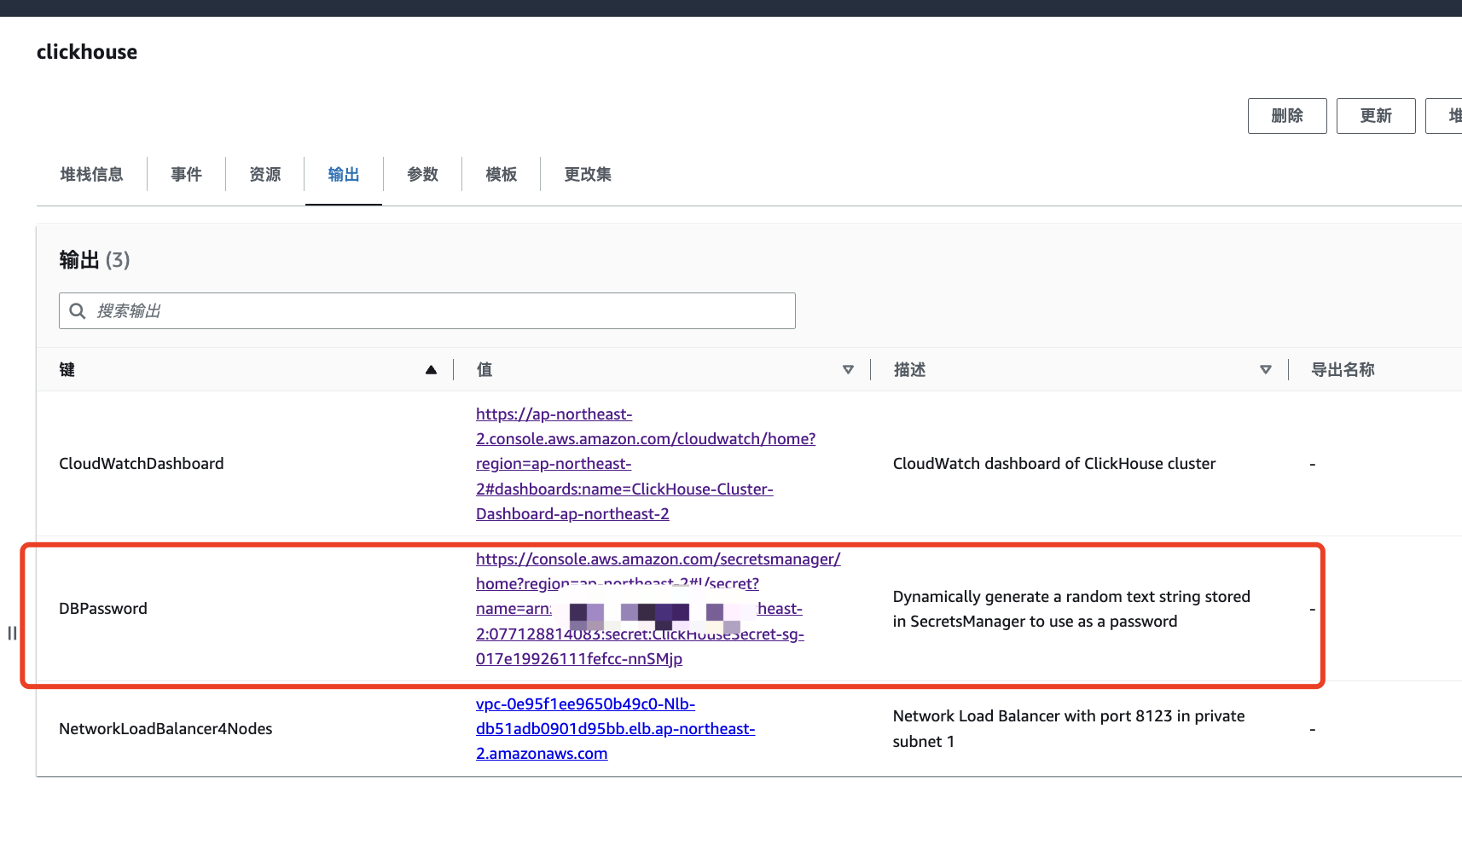This screenshot has height=851, width=1462.
Task: Click description 'Dynamically generate a random text string'
Action: point(1071,609)
